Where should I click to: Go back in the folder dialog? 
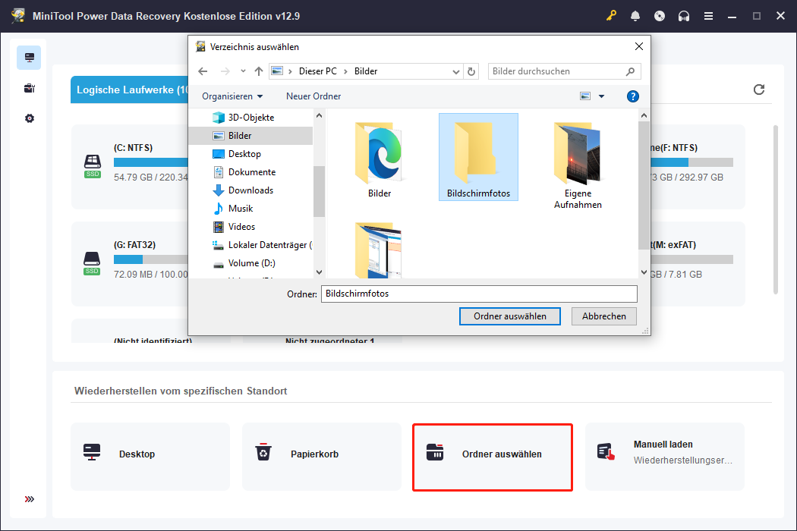click(x=203, y=71)
